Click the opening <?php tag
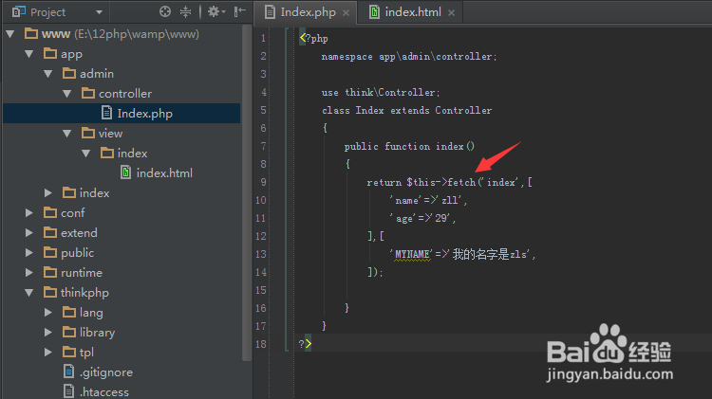Viewport: 712px width, 399px height. point(313,39)
